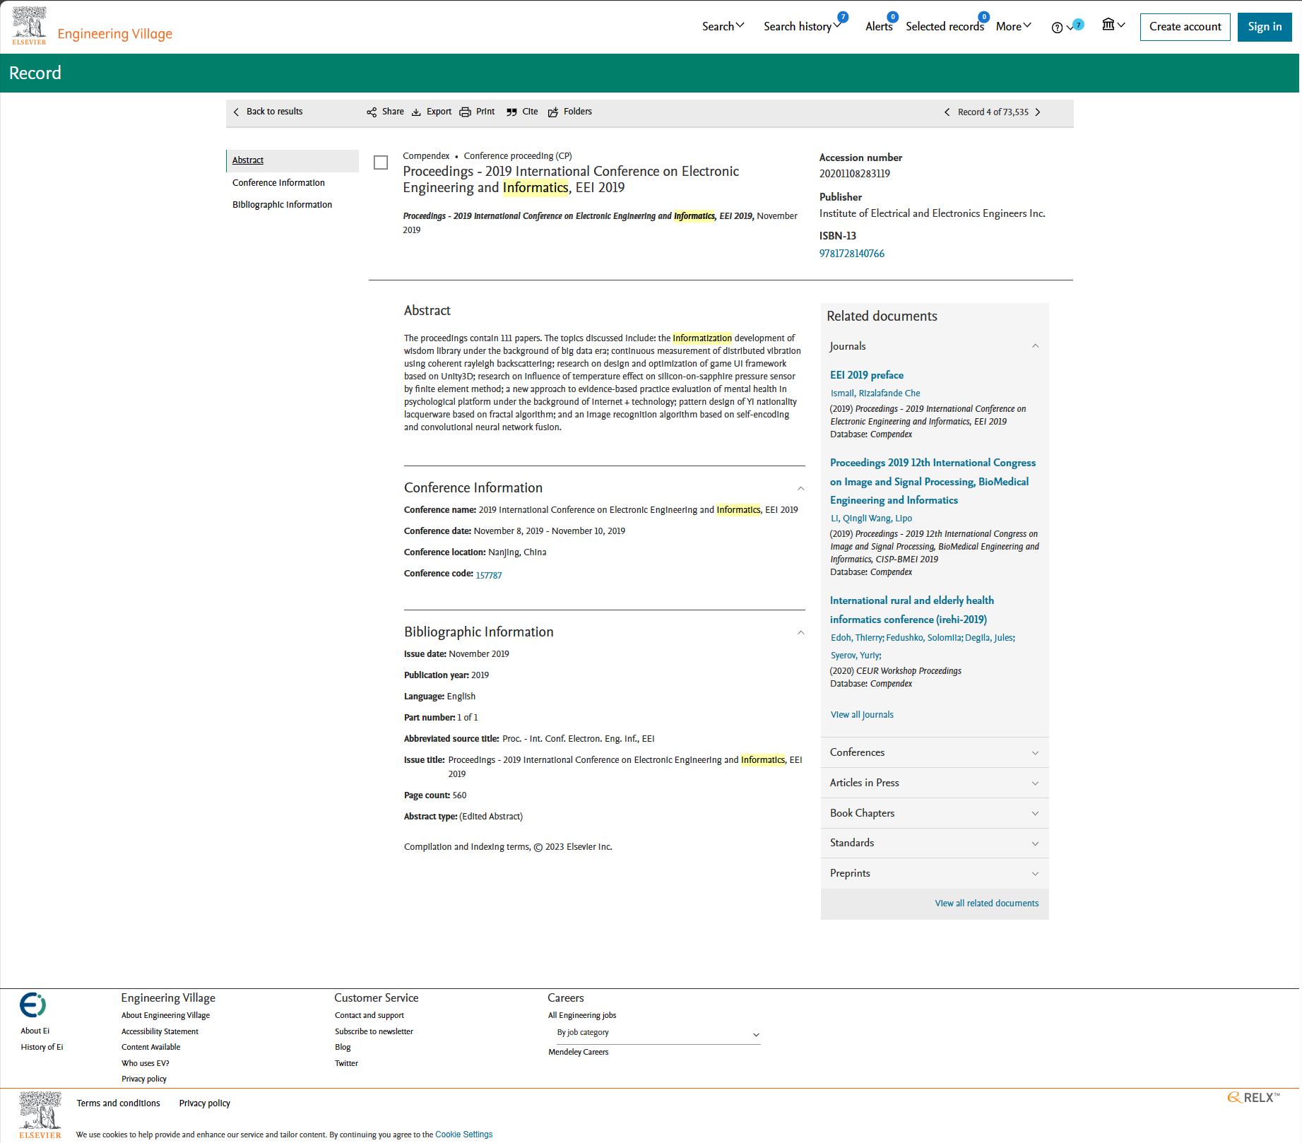Open the help question mark icon
The width and height of the screenshot is (1302, 1143).
pos(1057,28)
